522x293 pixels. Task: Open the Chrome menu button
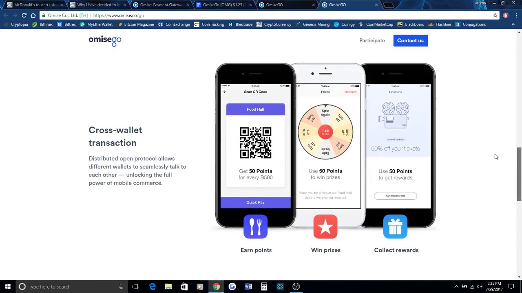[x=516, y=15]
